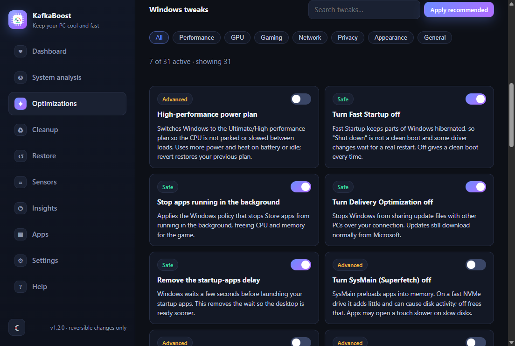Click the Optimizations sparkle icon
The height and width of the screenshot is (346, 515).
tap(21, 104)
